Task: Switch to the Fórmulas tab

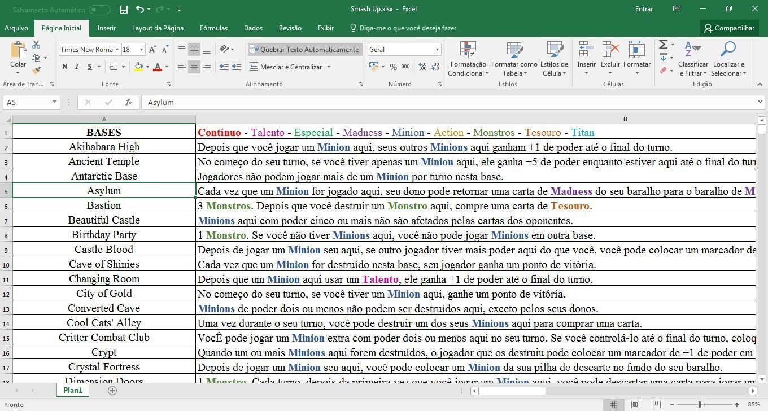Action: [213, 28]
